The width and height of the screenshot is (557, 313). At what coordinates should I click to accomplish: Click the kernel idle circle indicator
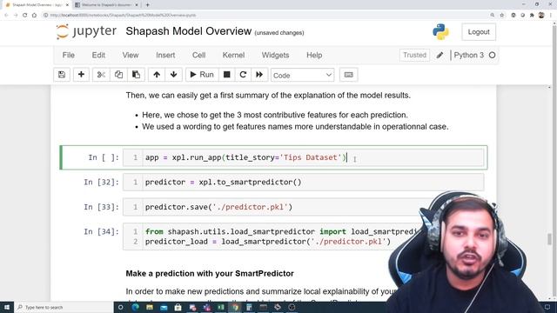pos(492,55)
